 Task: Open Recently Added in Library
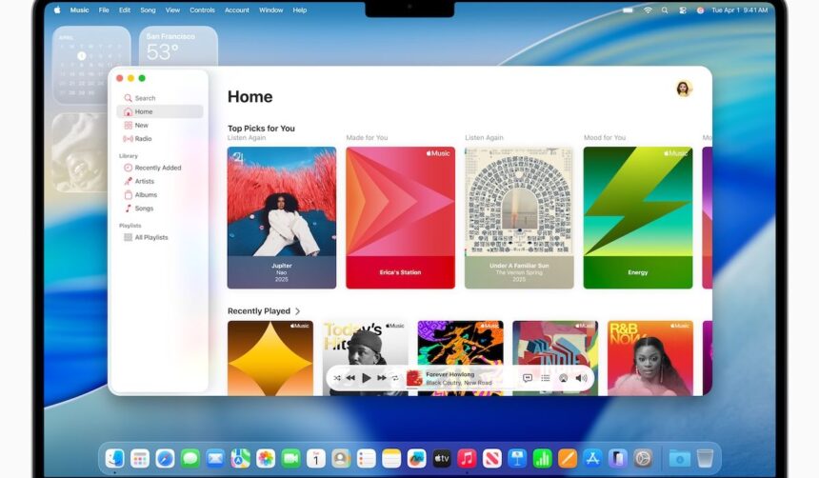152,168
